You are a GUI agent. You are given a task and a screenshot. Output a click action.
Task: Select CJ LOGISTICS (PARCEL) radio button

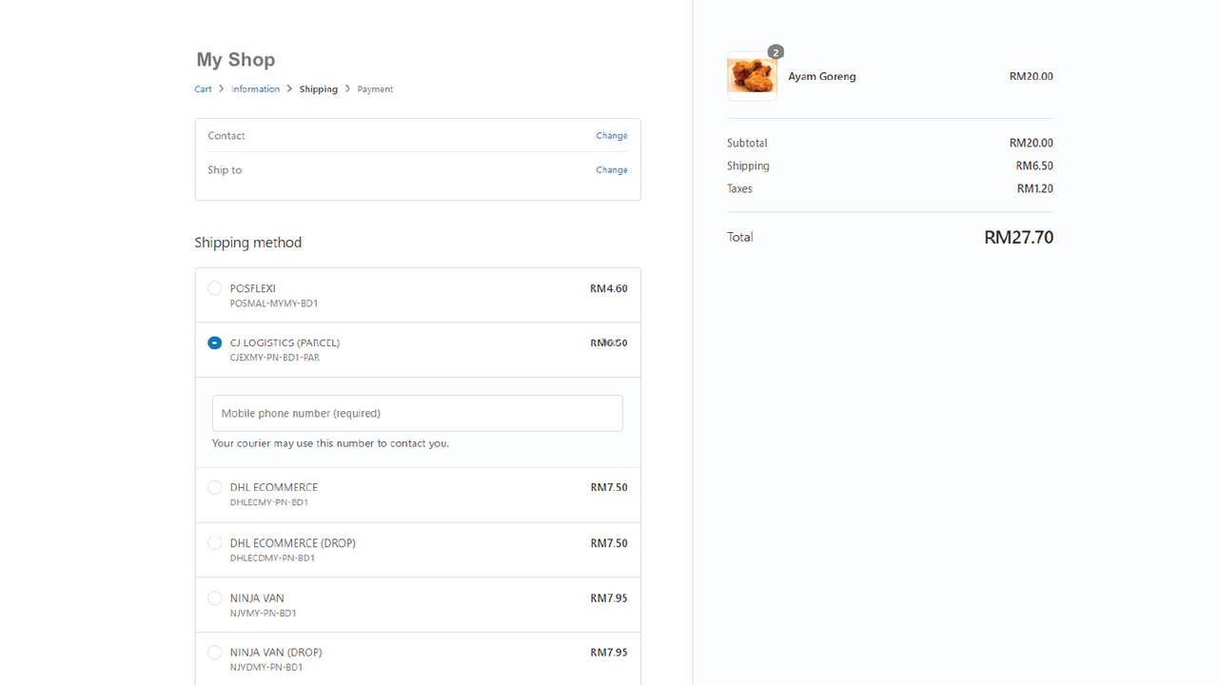pos(215,342)
